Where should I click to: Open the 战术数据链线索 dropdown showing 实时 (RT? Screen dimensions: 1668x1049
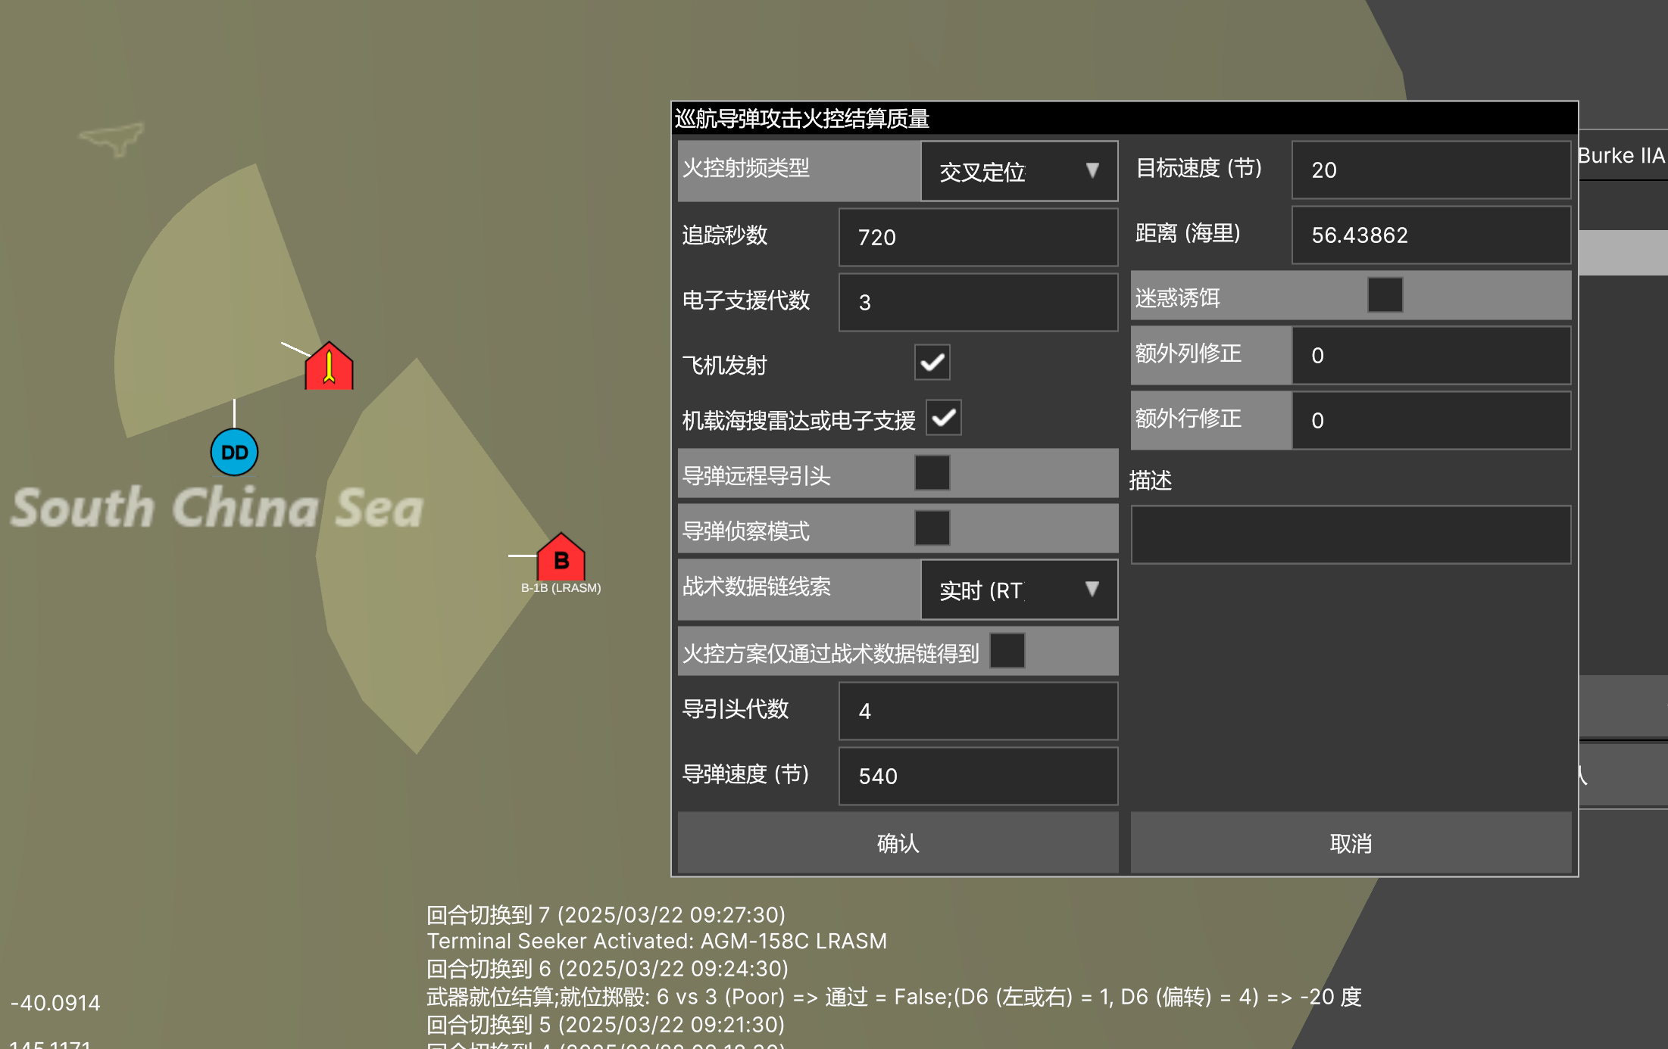click(x=1019, y=590)
